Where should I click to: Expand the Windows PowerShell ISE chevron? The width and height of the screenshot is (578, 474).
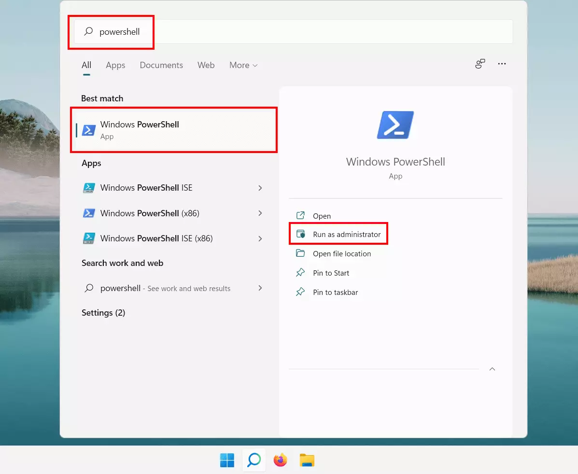tap(260, 188)
